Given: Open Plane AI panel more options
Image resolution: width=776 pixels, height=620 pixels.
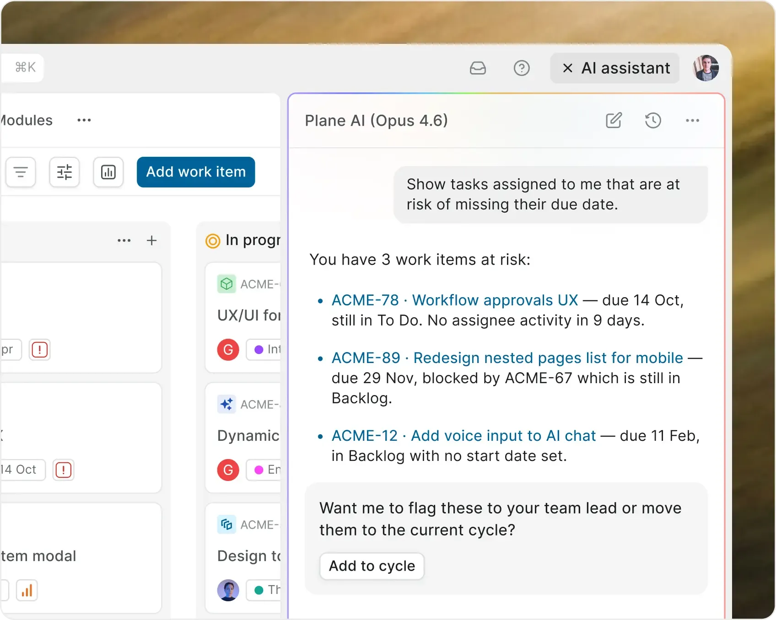Looking at the screenshot, I should tap(692, 121).
